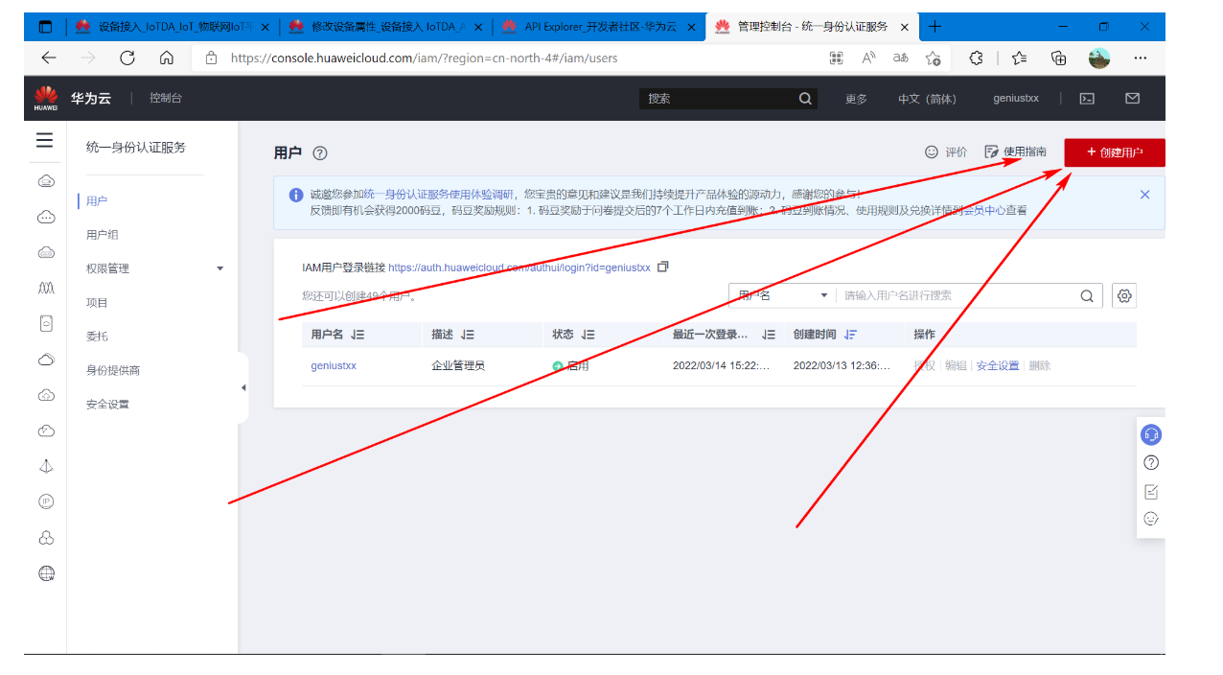
Task: Open a new browser tab
Action: click(x=935, y=27)
